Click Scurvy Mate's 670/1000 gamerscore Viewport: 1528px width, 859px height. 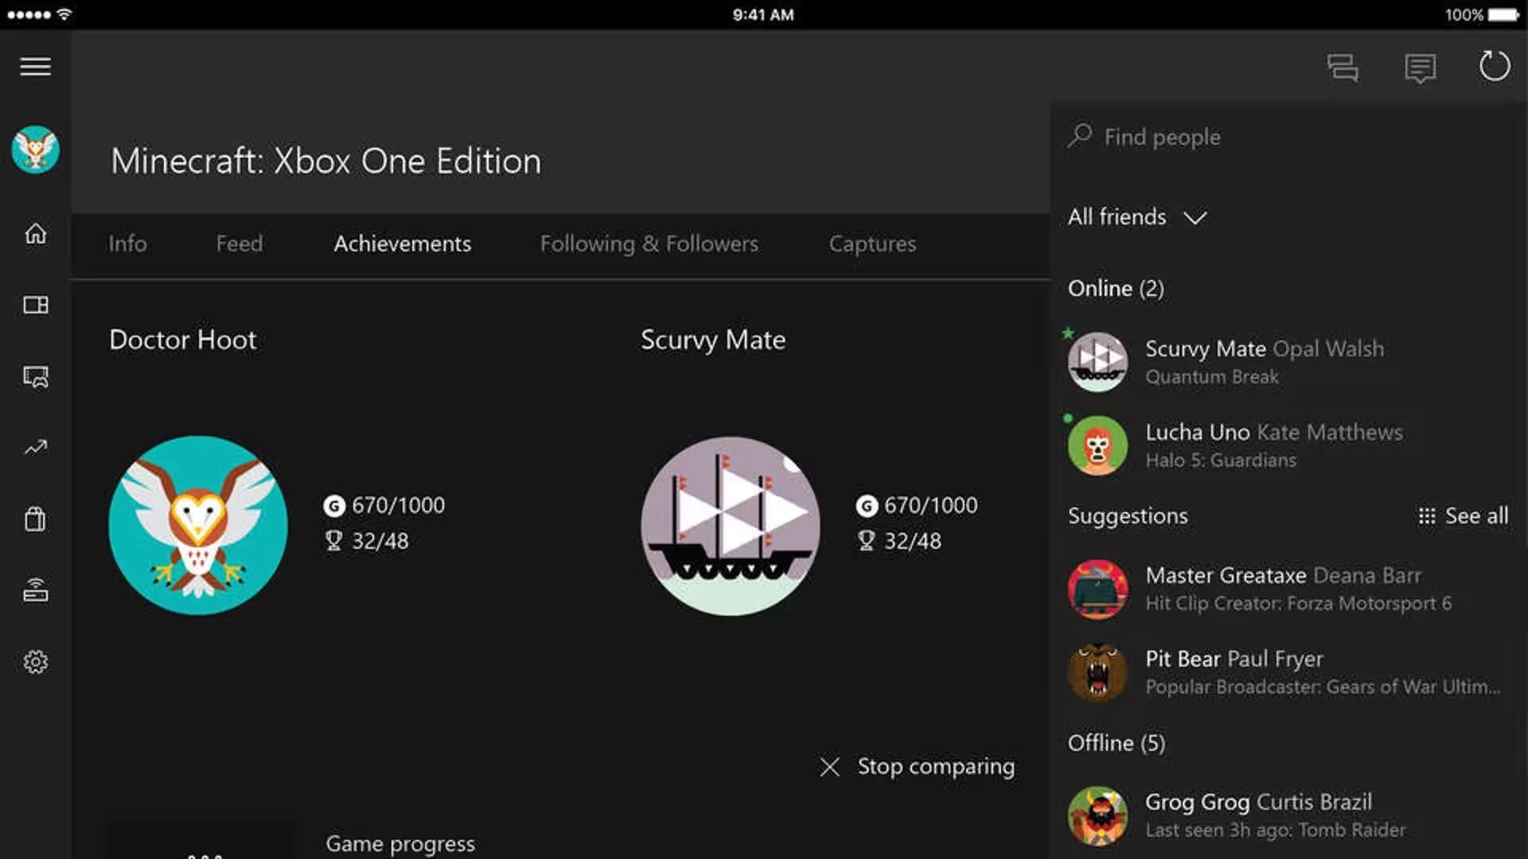tap(917, 506)
